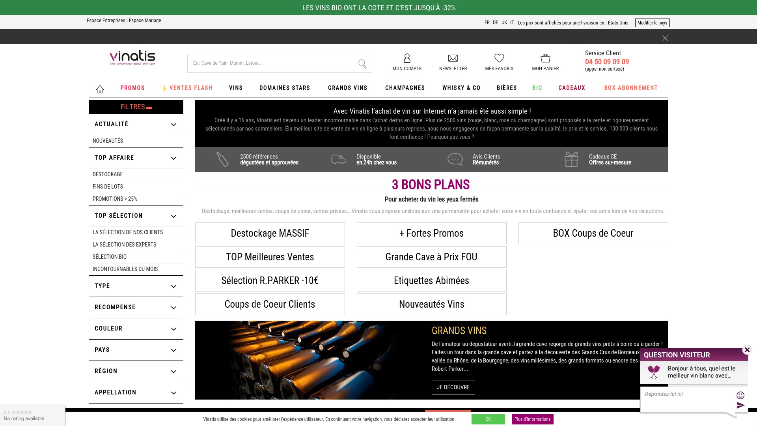Open Espace Entreprises link

(106, 21)
